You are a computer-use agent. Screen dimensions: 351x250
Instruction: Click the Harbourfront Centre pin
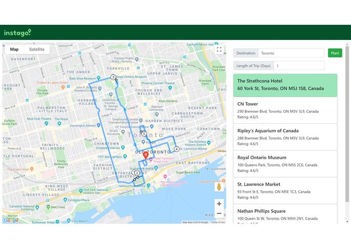[x=148, y=186]
